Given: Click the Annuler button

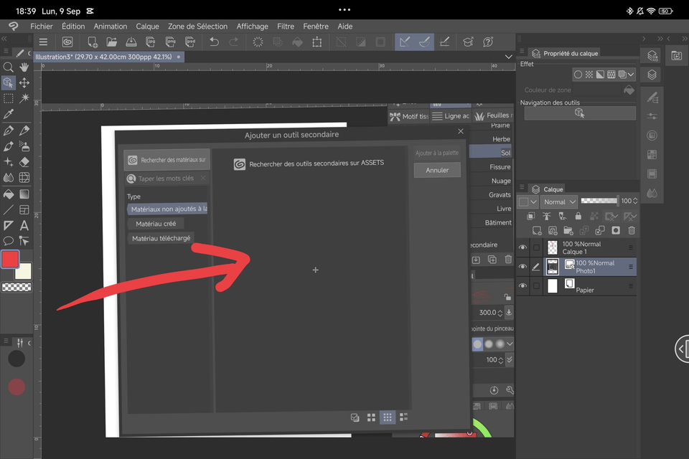Looking at the screenshot, I should (437, 170).
